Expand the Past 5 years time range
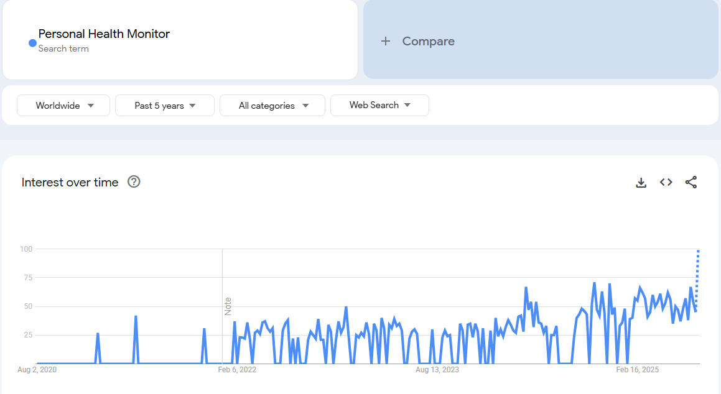 tap(165, 106)
